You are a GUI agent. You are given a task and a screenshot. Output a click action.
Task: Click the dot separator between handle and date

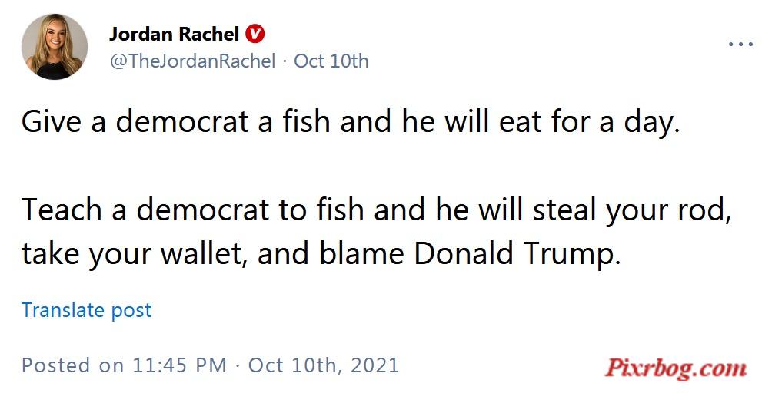pos(285,61)
